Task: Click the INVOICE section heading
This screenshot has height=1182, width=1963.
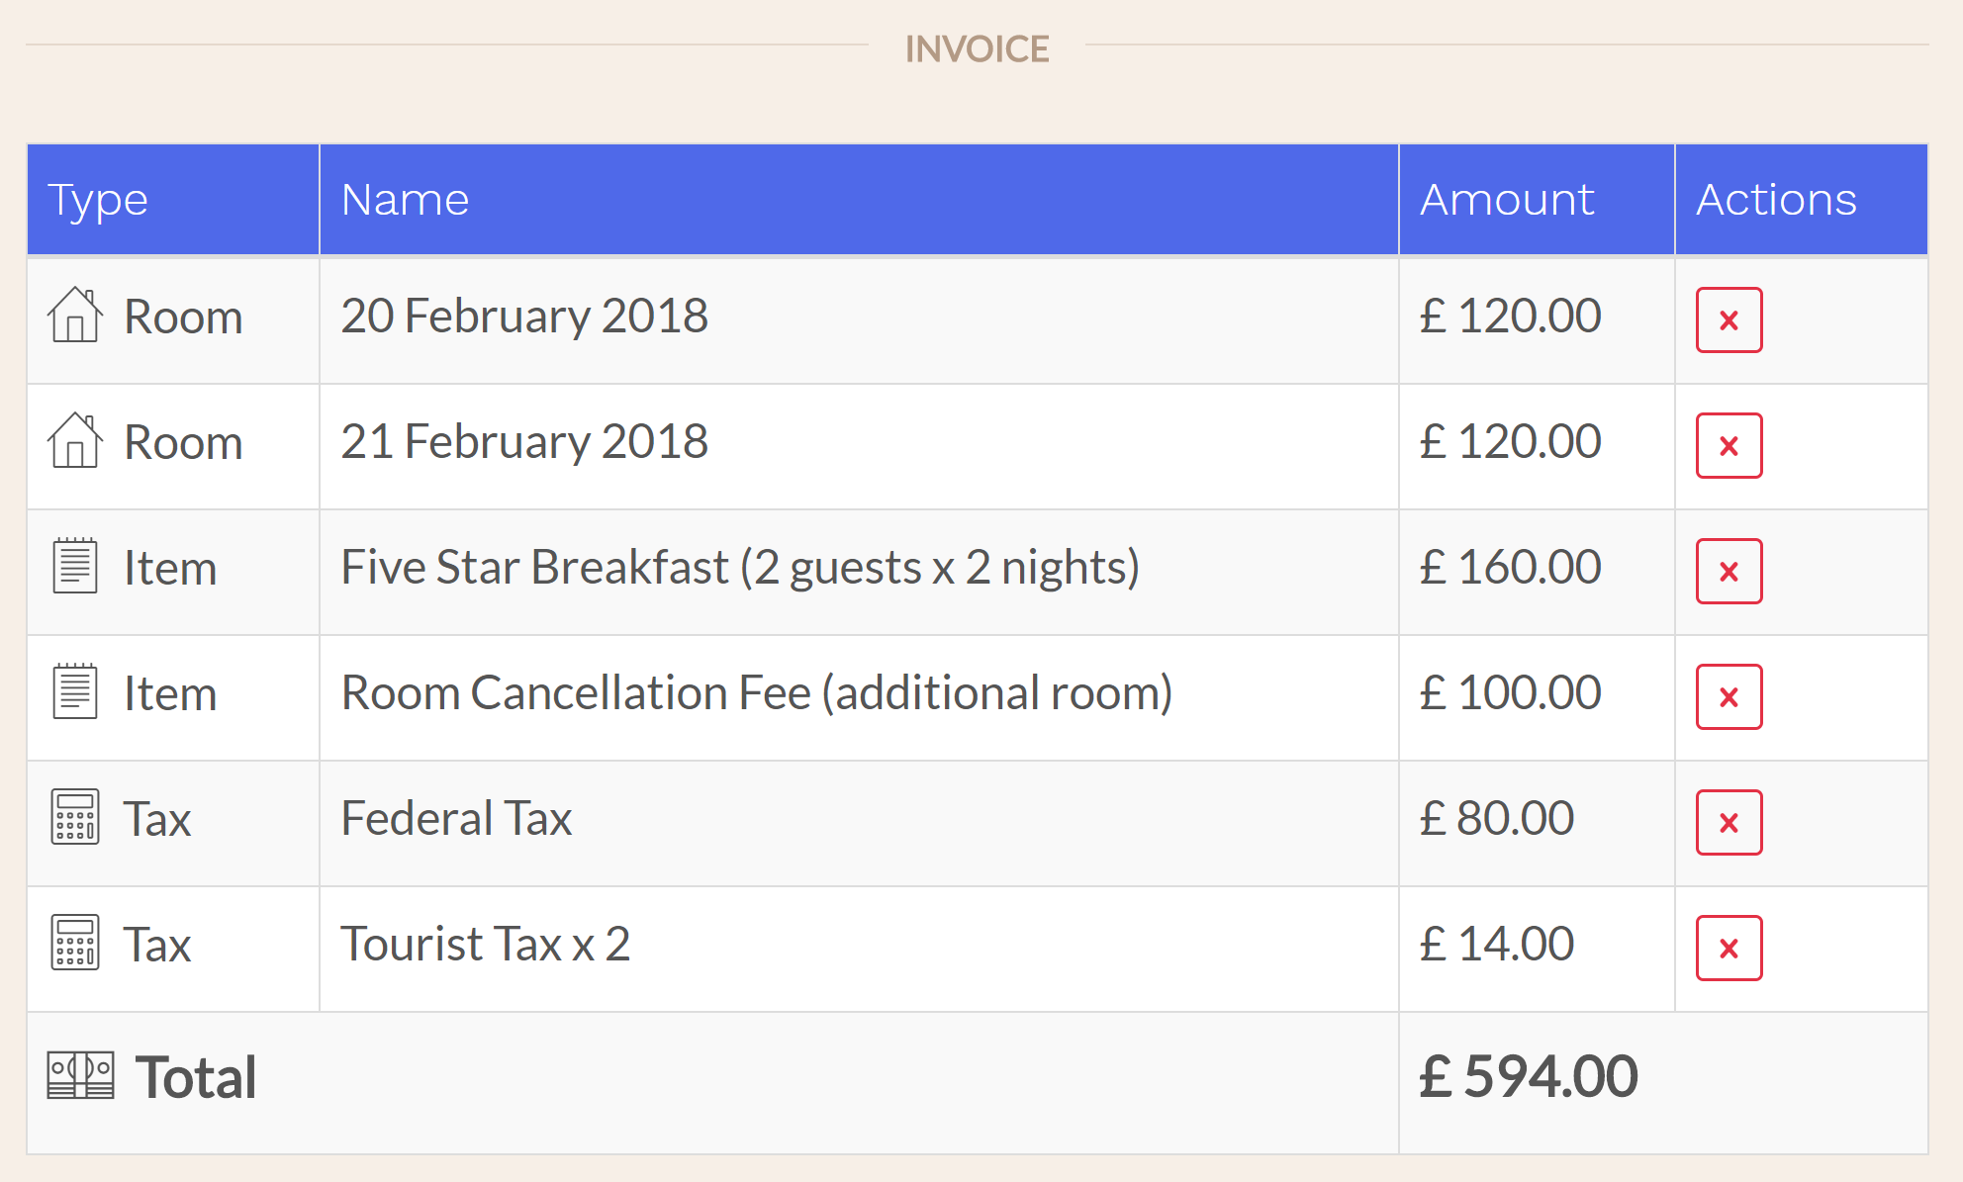Action: coord(978,48)
